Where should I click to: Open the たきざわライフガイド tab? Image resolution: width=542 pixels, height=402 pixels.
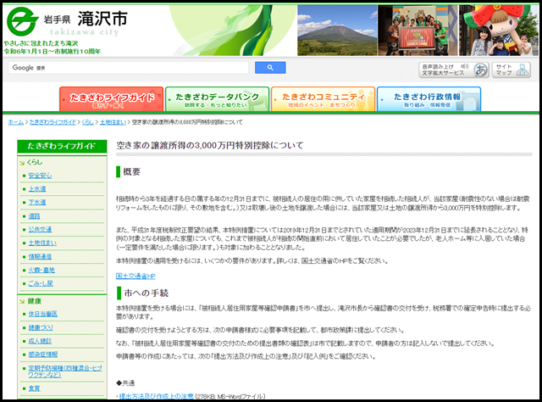tap(111, 99)
